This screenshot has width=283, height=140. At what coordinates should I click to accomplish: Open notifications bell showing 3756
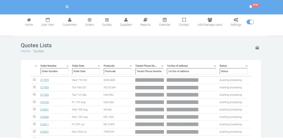coord(251,7)
